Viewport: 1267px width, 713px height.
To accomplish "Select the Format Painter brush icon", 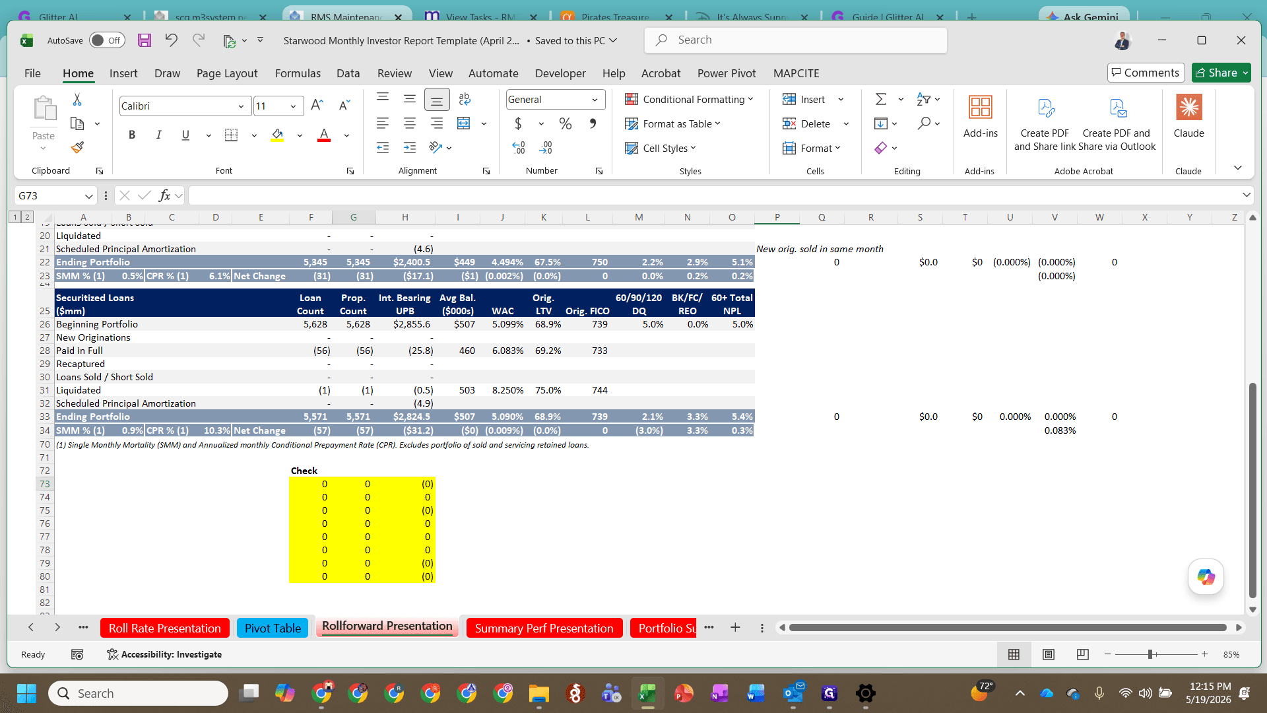I will (x=77, y=147).
